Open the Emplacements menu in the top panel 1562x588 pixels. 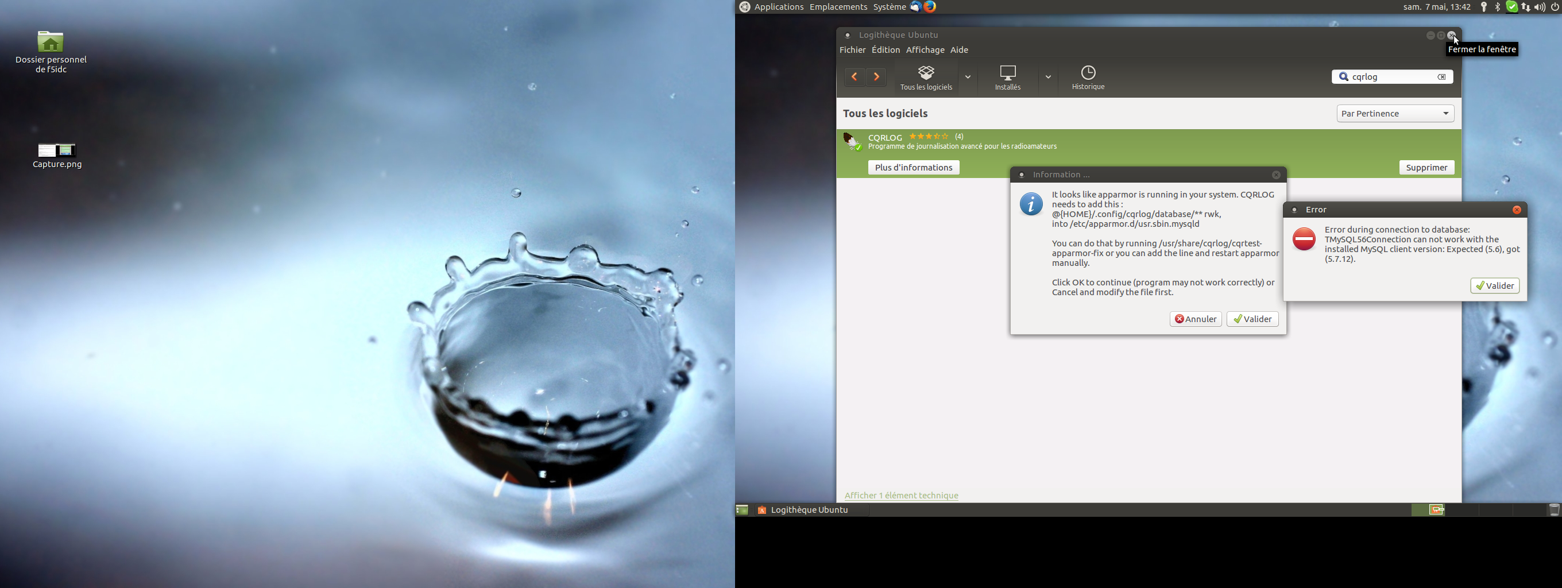click(x=838, y=7)
